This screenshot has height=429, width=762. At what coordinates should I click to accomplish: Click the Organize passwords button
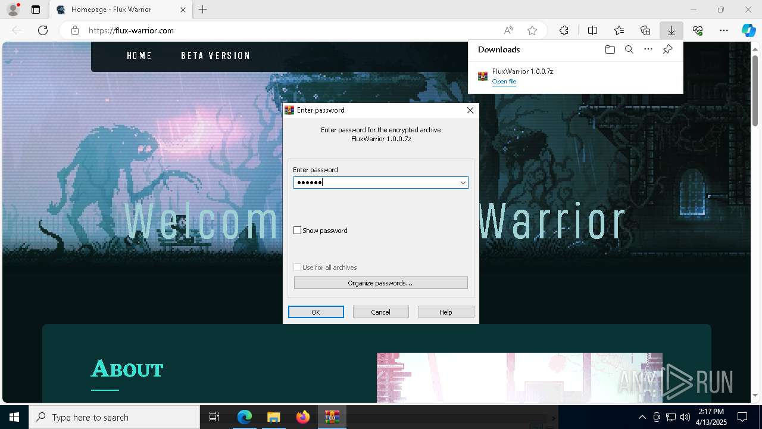click(381, 283)
